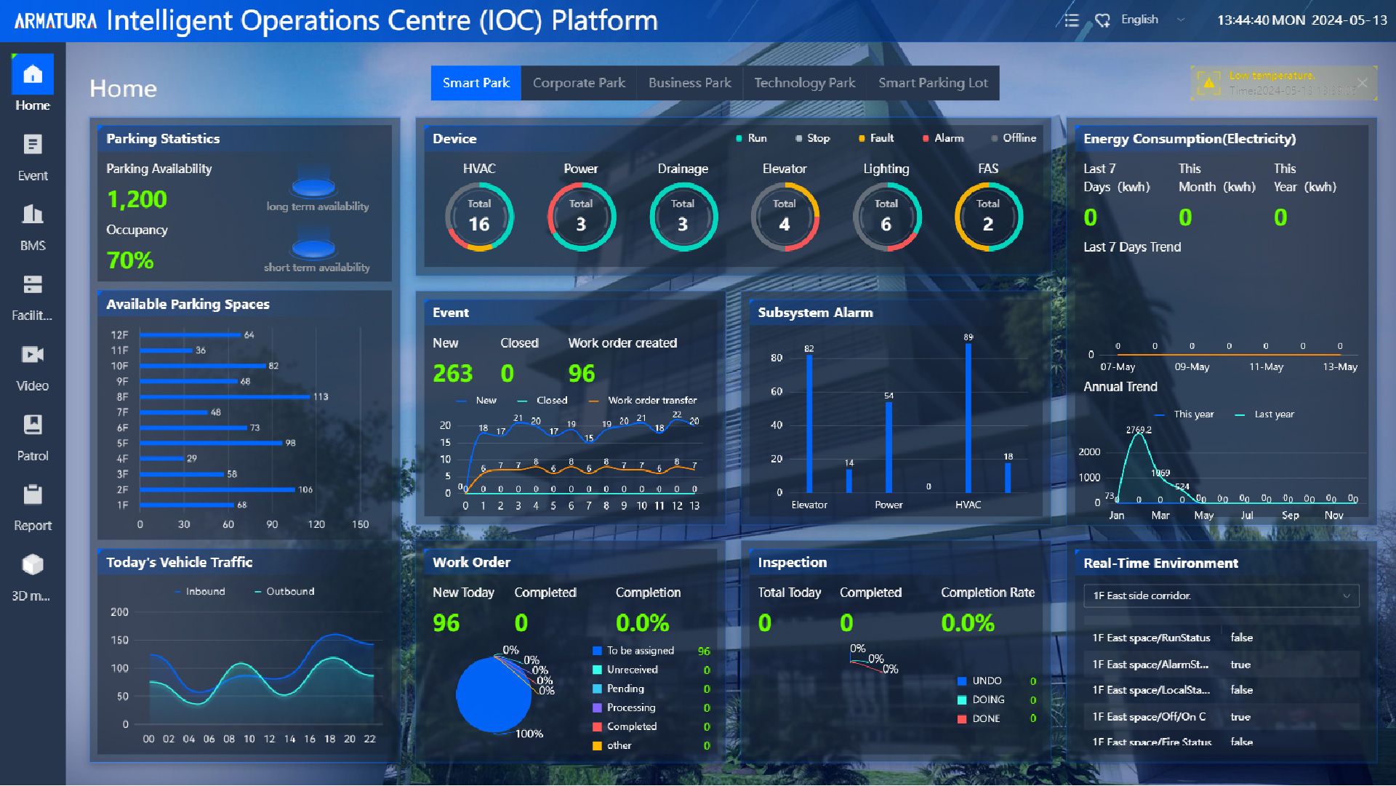This screenshot has width=1396, height=786.
Task: Open the Patrol sidebar icon
Action: [x=33, y=425]
